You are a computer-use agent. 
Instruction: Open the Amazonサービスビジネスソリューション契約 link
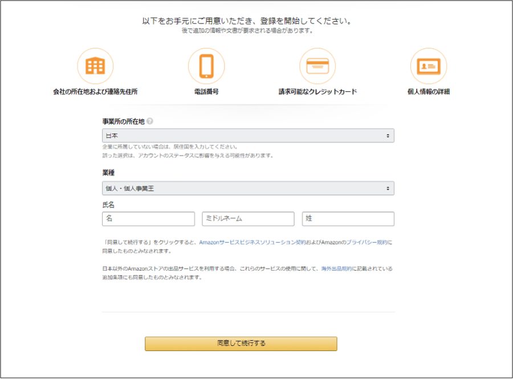pos(253,242)
